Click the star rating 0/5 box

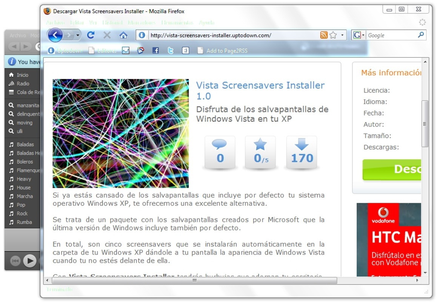click(x=260, y=153)
